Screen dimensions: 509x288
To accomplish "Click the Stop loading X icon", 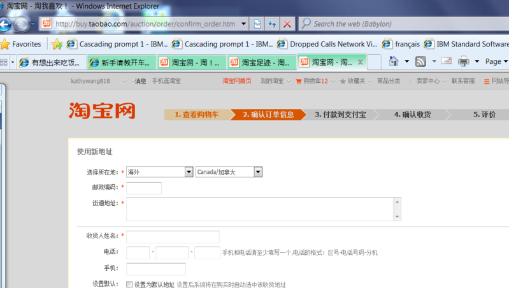I will [287, 24].
